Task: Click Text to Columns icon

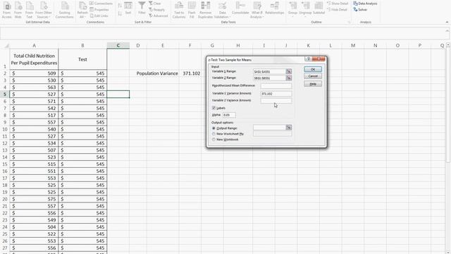Action: (x=179, y=10)
